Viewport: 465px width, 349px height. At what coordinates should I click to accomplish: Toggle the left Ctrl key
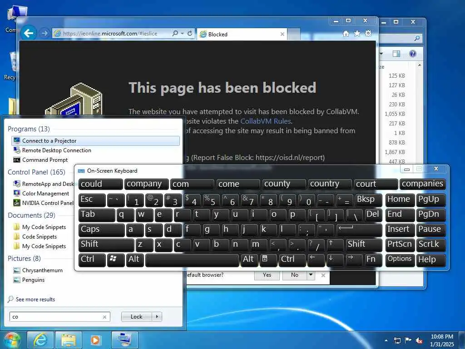coord(92,259)
